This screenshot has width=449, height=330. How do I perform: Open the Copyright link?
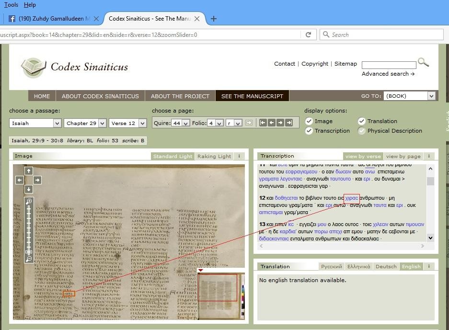point(315,64)
